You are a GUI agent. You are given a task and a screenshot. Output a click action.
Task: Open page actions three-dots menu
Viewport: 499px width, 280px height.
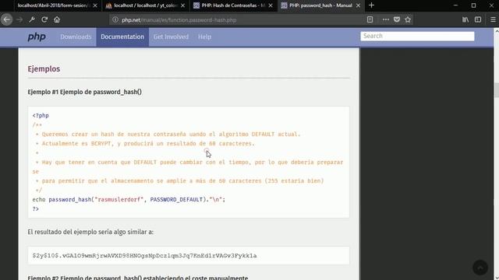(x=386, y=19)
